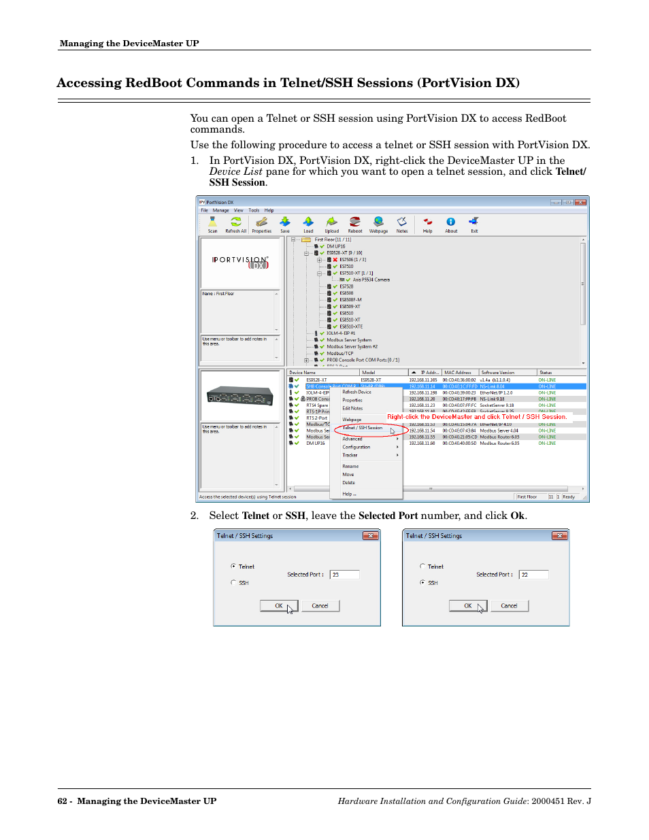Open Properties from the toolbar
The image size is (649, 840).
[x=261, y=224]
